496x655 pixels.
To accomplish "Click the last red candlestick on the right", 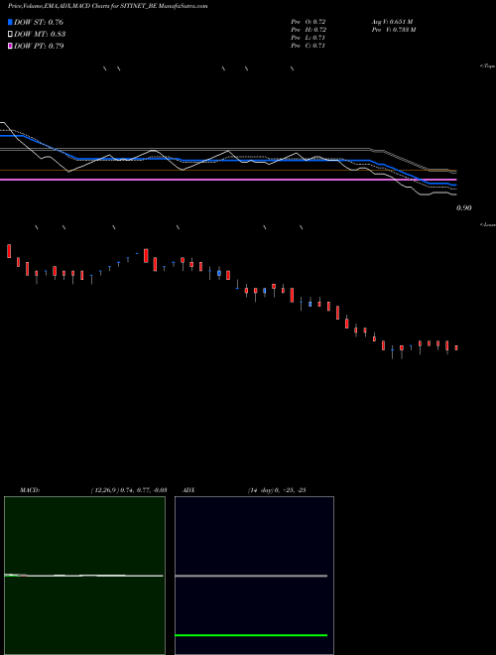I will pos(456,347).
